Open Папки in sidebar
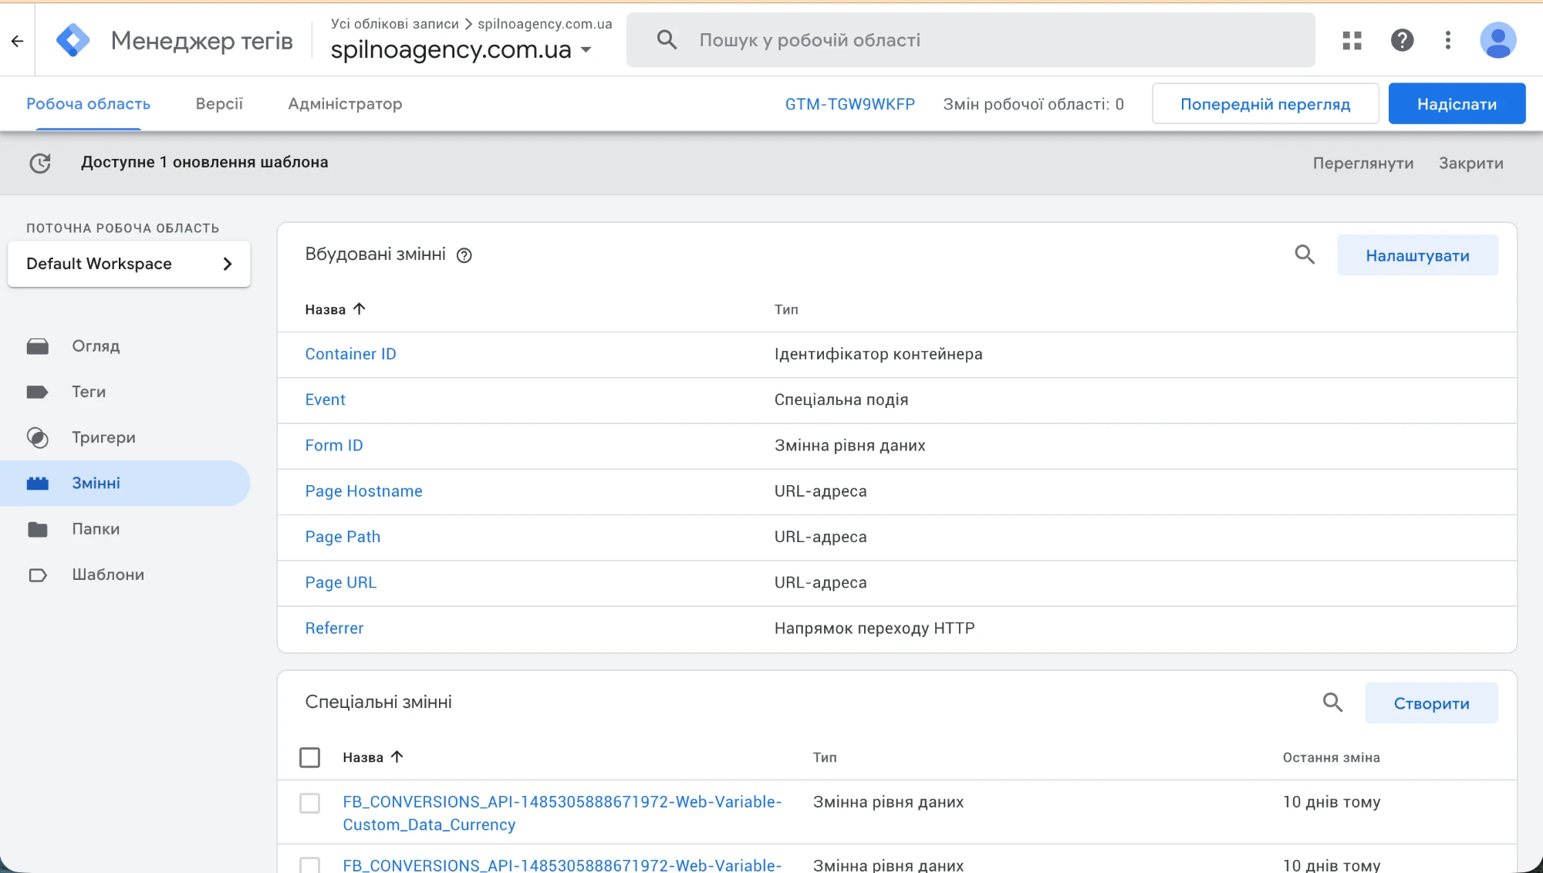The image size is (1543, 873). 96,529
